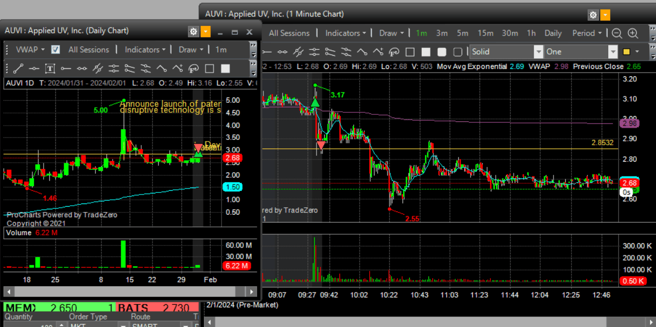
Task: Open VWAP dropdown in Daily Chart
Action: 30,49
